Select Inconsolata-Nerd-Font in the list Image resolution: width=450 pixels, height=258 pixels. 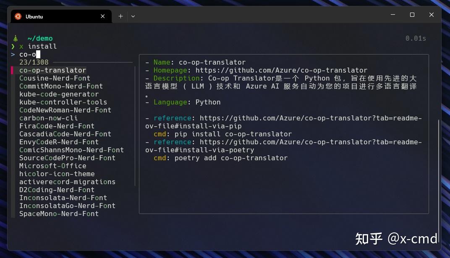(x=63, y=198)
